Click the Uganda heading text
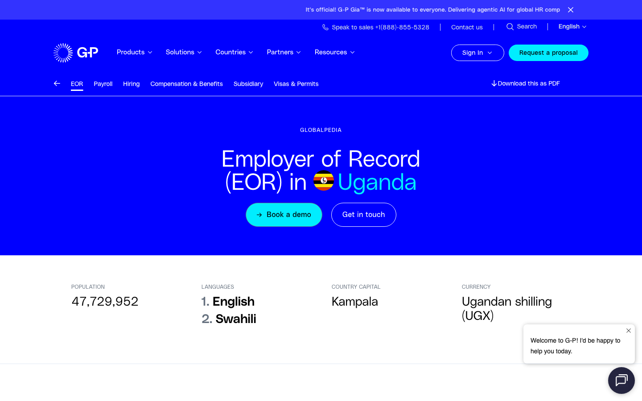 tap(377, 182)
